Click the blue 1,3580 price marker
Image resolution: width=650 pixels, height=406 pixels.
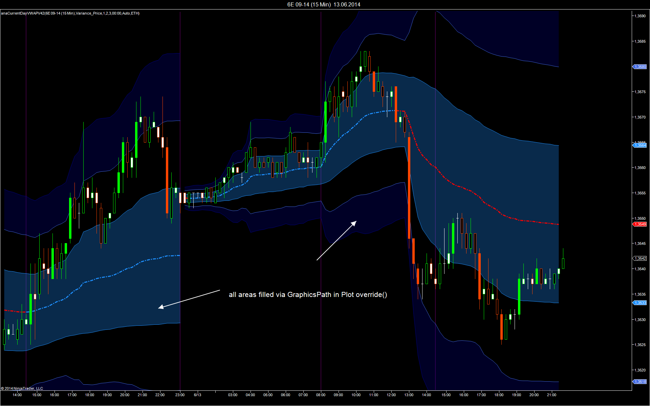pyautogui.click(x=640, y=67)
